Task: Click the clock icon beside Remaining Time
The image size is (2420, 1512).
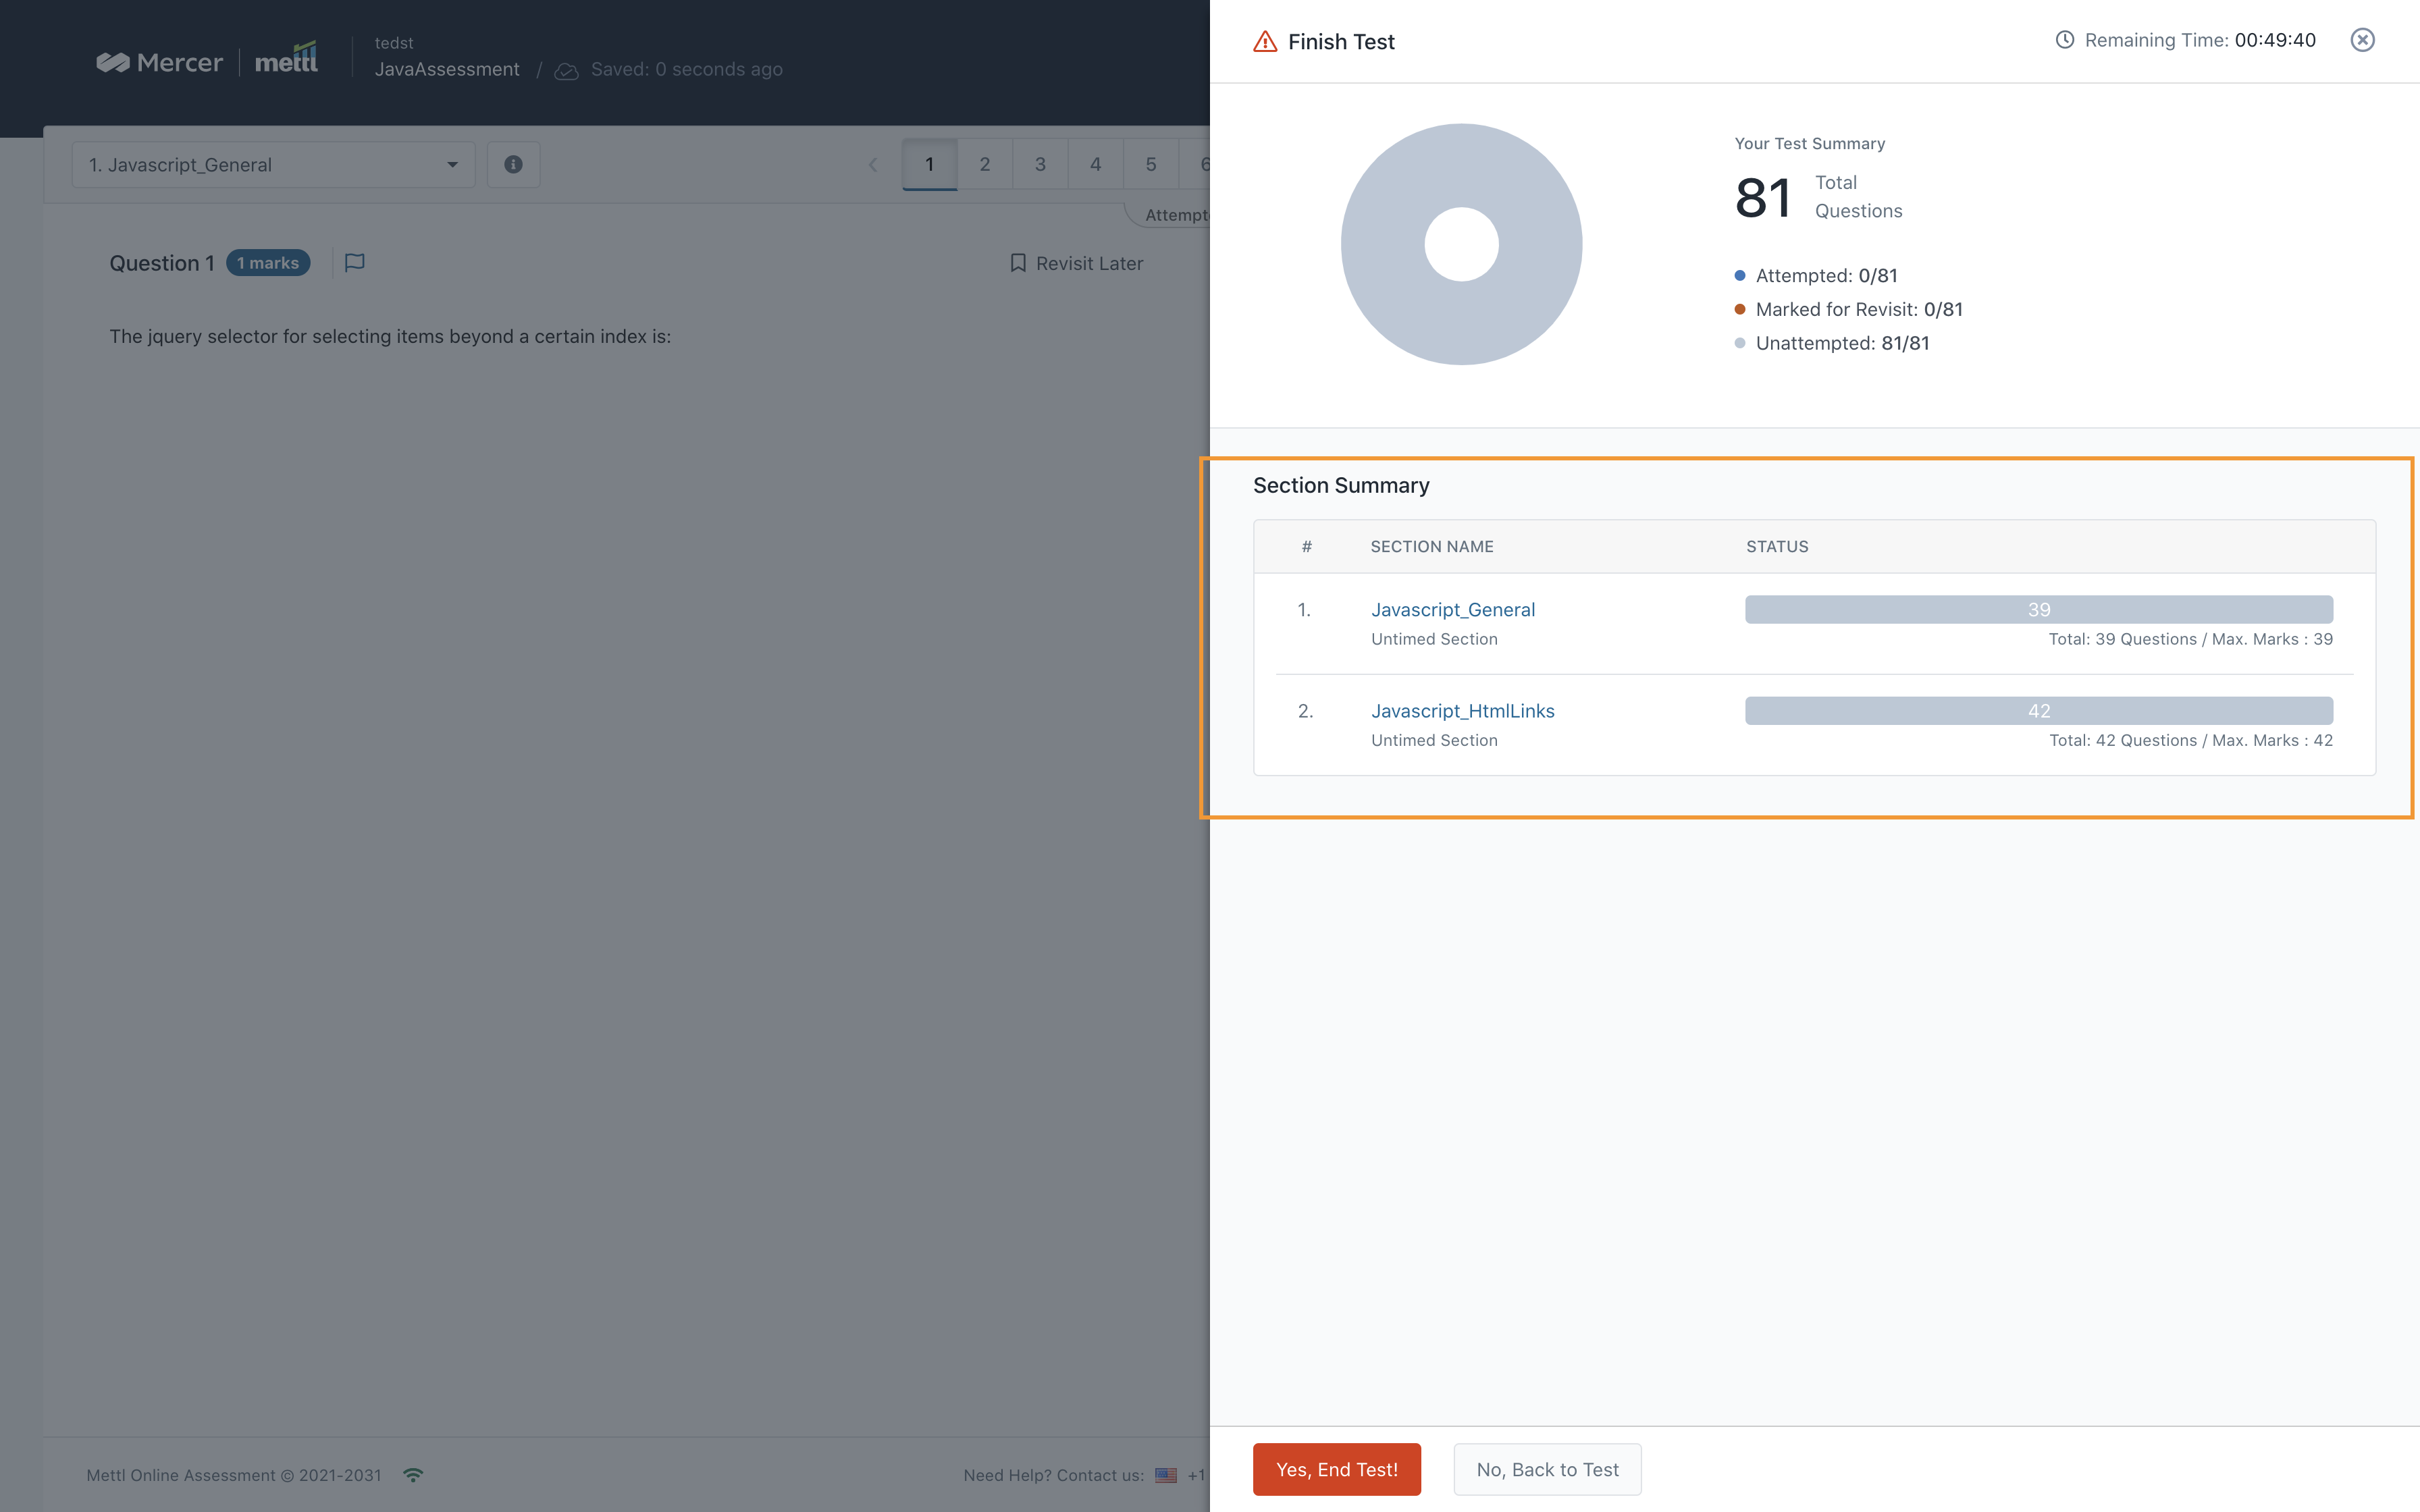Action: (x=2064, y=40)
